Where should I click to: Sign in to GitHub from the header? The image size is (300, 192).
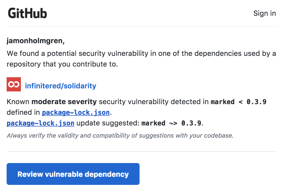click(265, 13)
